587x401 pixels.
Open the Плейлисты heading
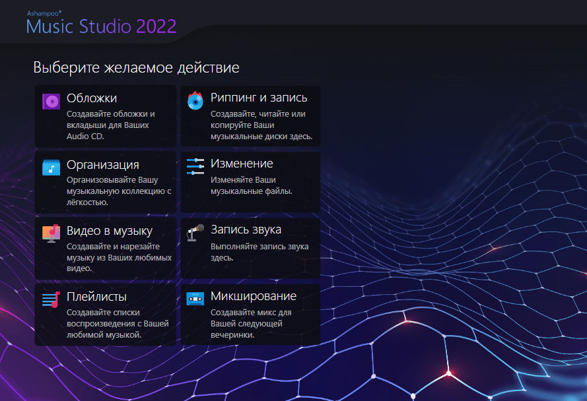(96, 297)
